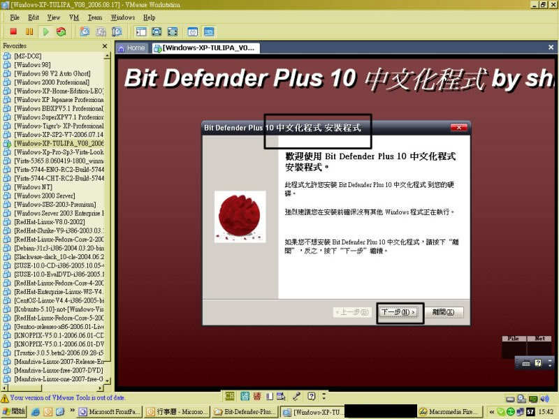
Task: Click the green Power On play icon
Action: (45, 31)
